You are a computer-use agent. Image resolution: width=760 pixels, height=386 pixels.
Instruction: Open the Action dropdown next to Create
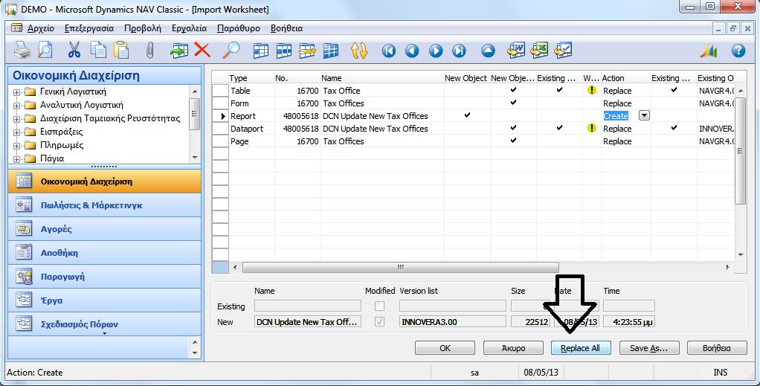tap(644, 116)
